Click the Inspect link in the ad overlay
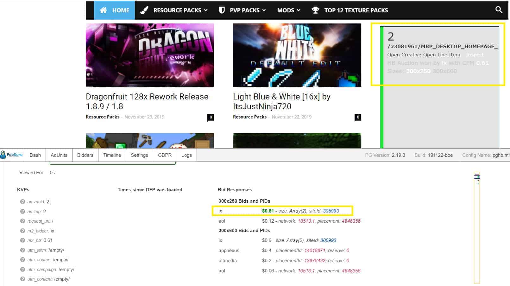Viewport: 510px width, 286px height. tap(475, 55)
